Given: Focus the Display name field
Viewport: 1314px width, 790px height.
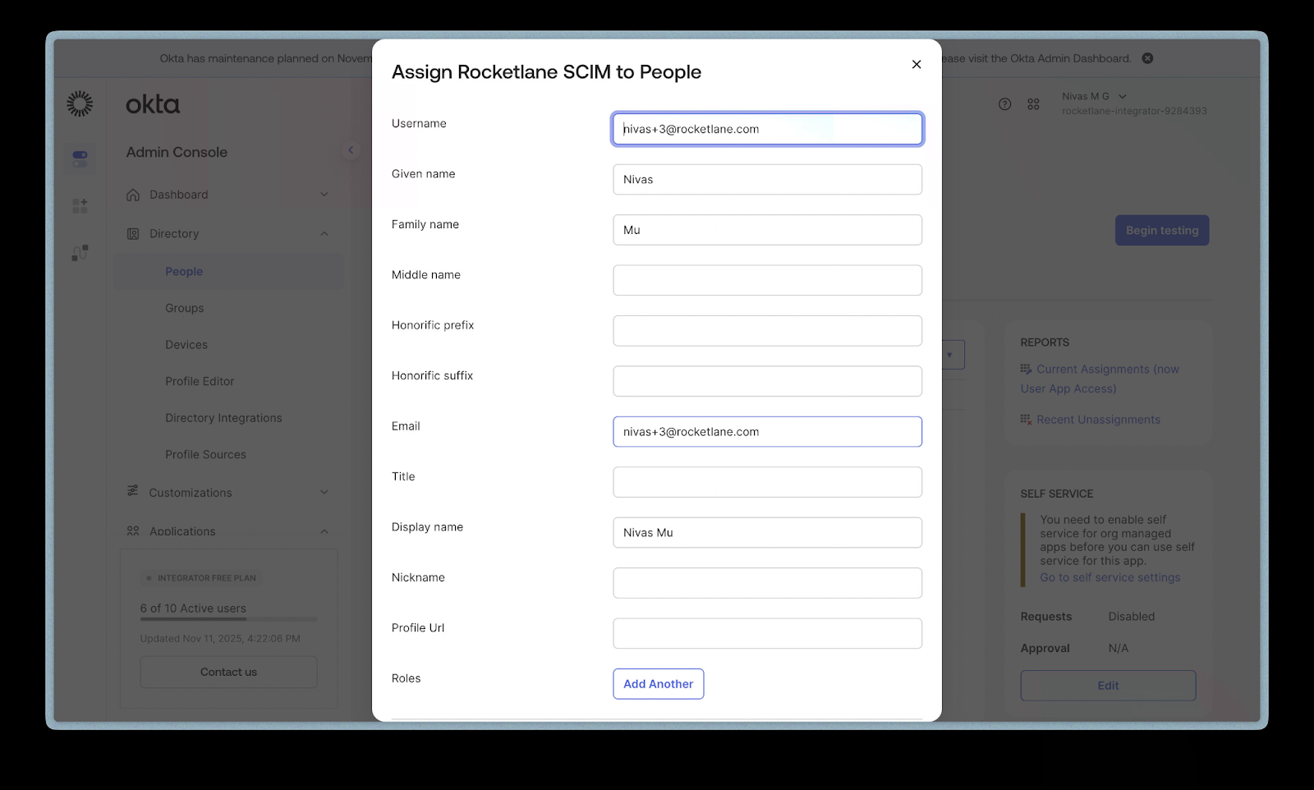Looking at the screenshot, I should [x=768, y=533].
